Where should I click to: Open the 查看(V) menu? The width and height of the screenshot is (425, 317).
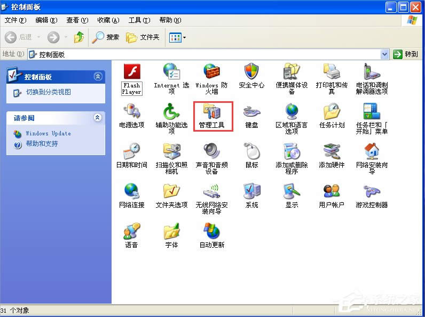tap(77, 20)
